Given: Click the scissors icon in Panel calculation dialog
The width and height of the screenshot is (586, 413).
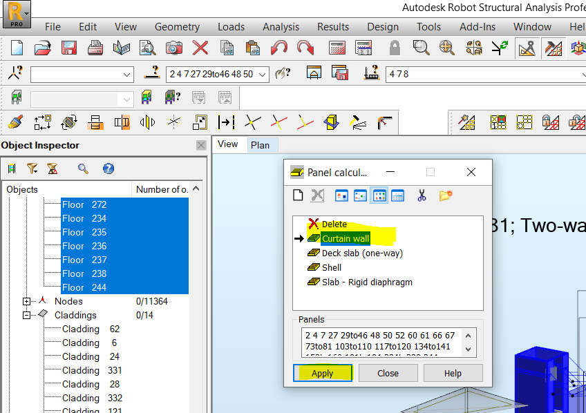Looking at the screenshot, I should pos(422,195).
